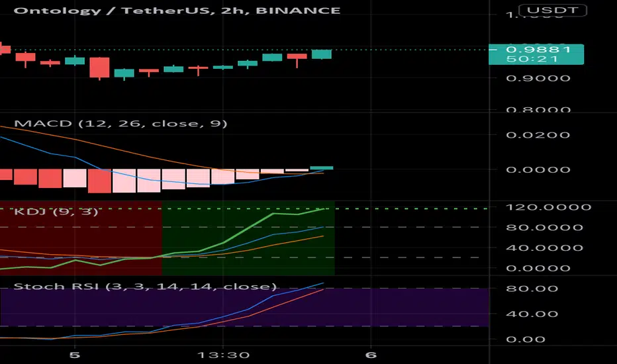
Task: Click the 0.9000 price axis label
Action: click(538, 78)
